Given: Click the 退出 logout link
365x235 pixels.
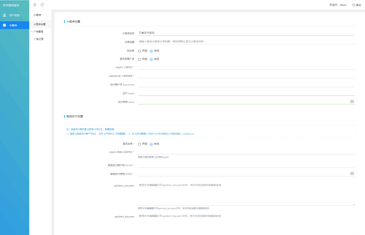Looking at the screenshot, I should pos(358,5).
